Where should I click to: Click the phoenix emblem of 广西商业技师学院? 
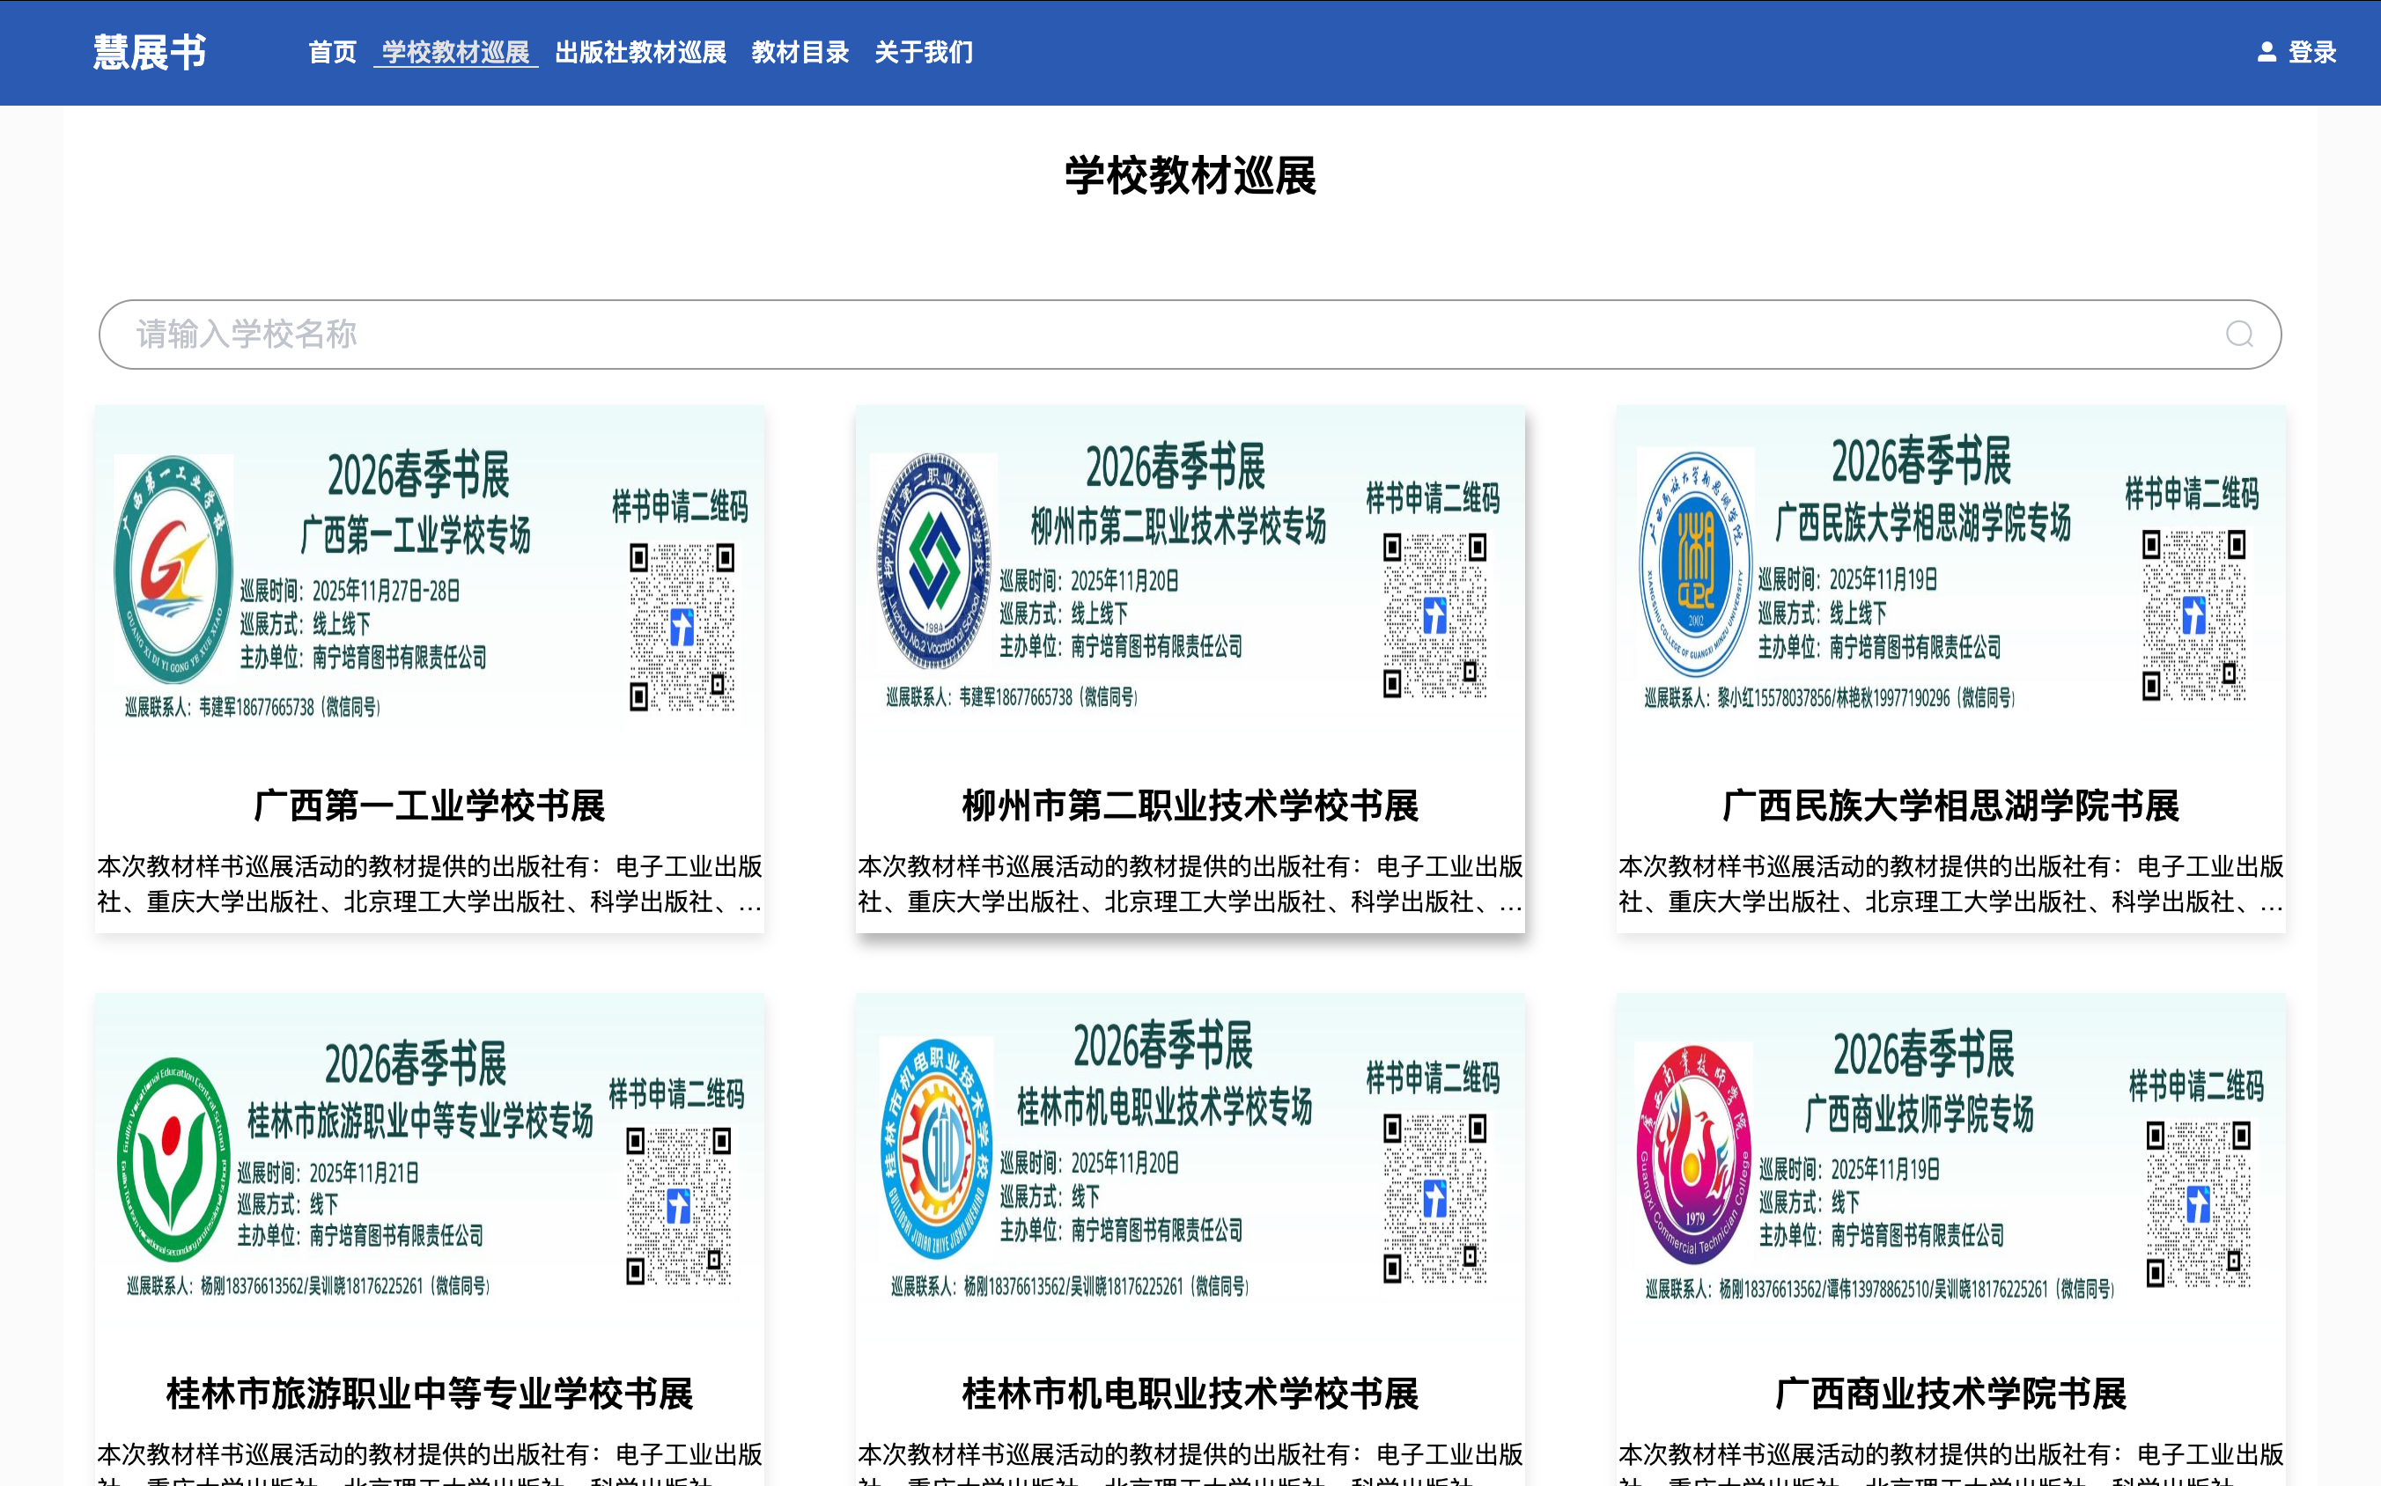1692,1154
